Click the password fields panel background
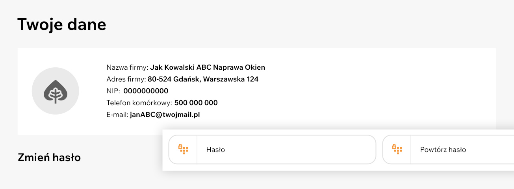514x189 pixels. (x=339, y=167)
